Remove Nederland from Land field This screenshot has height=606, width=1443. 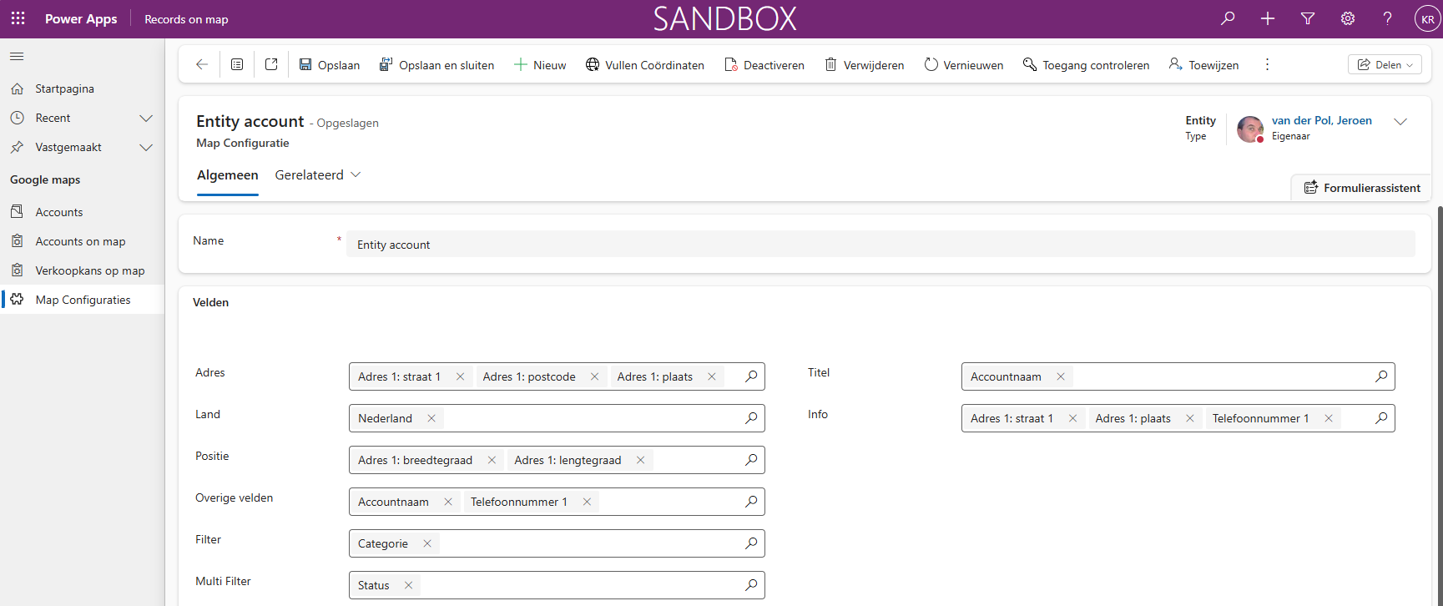pyautogui.click(x=431, y=418)
